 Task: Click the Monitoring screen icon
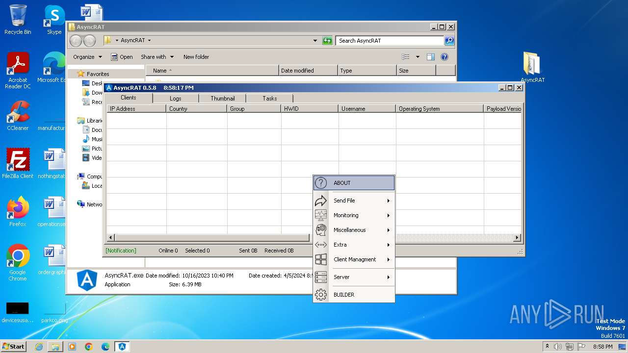(x=321, y=215)
